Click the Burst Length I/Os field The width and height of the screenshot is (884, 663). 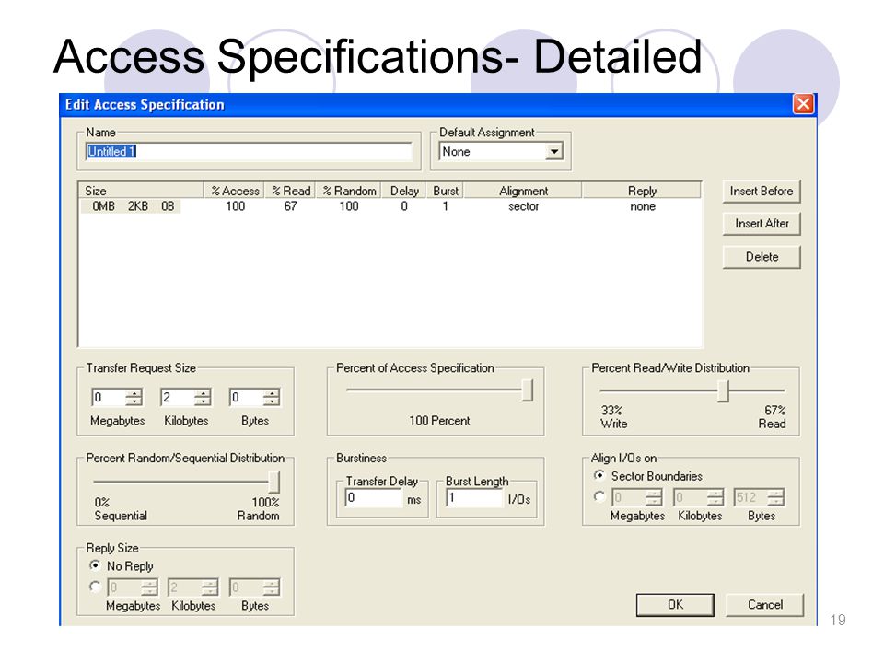[x=474, y=498]
